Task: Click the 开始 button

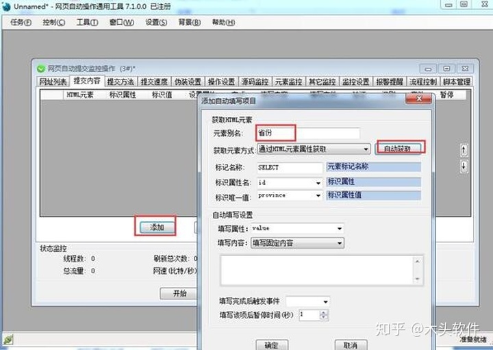Action: click(x=179, y=294)
